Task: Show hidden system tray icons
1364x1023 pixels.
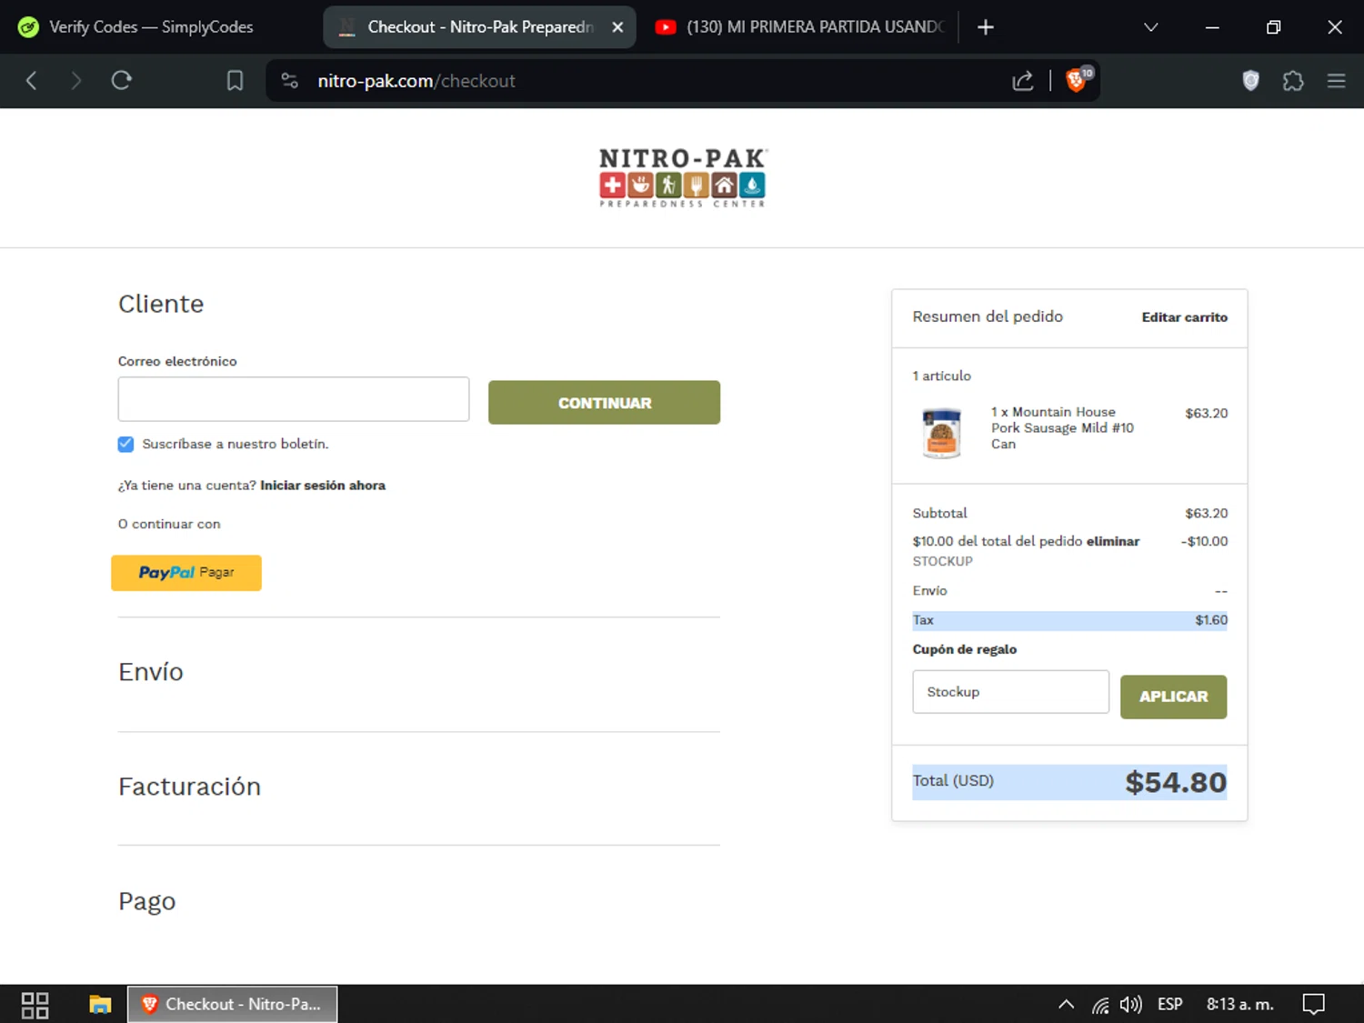Action: pos(1066,1005)
